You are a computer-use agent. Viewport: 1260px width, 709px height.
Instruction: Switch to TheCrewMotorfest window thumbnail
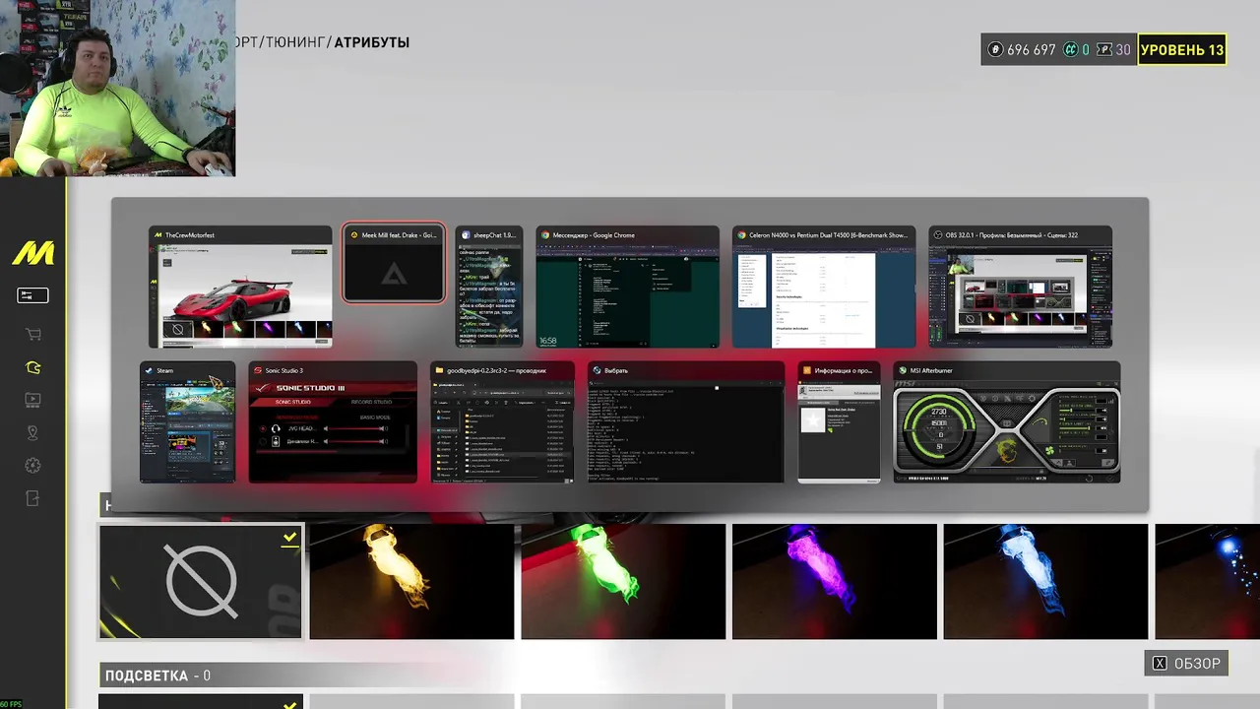(x=240, y=287)
